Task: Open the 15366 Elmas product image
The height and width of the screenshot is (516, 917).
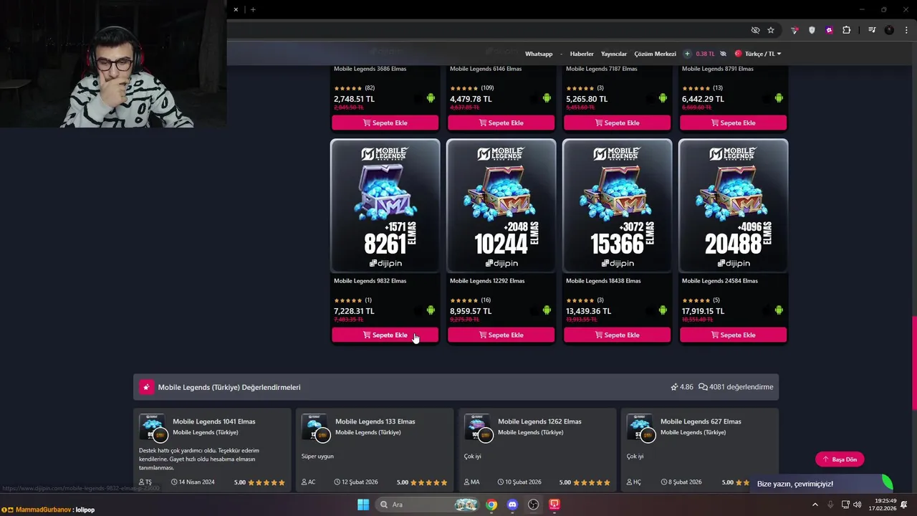Action: [x=617, y=206]
